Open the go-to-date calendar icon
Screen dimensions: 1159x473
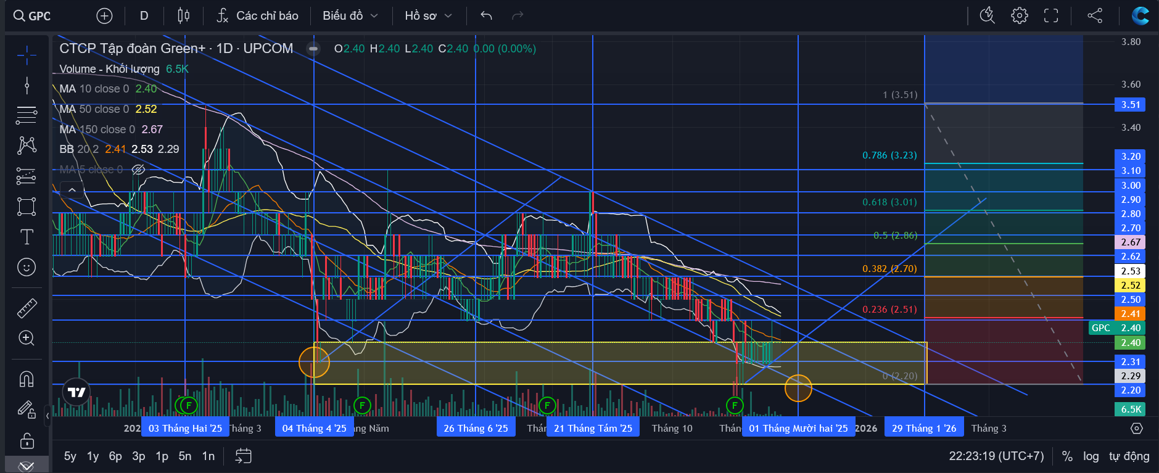pos(244,456)
